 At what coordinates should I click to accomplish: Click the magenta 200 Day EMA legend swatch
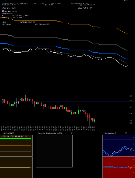pyautogui.click(x=3, y=11)
